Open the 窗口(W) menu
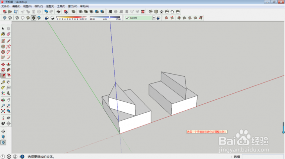The image size is (285, 159). pos(73,6)
